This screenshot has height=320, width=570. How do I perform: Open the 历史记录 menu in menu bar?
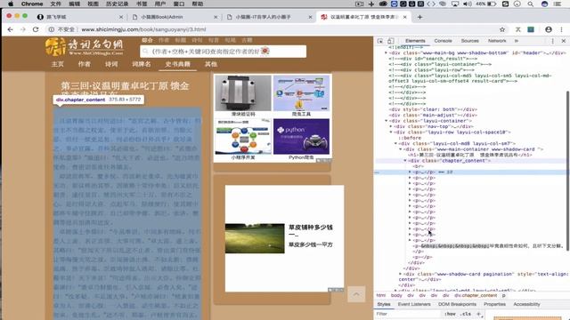coord(117,4)
